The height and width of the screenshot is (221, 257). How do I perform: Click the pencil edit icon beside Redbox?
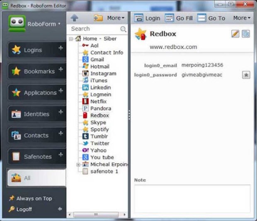point(235,34)
